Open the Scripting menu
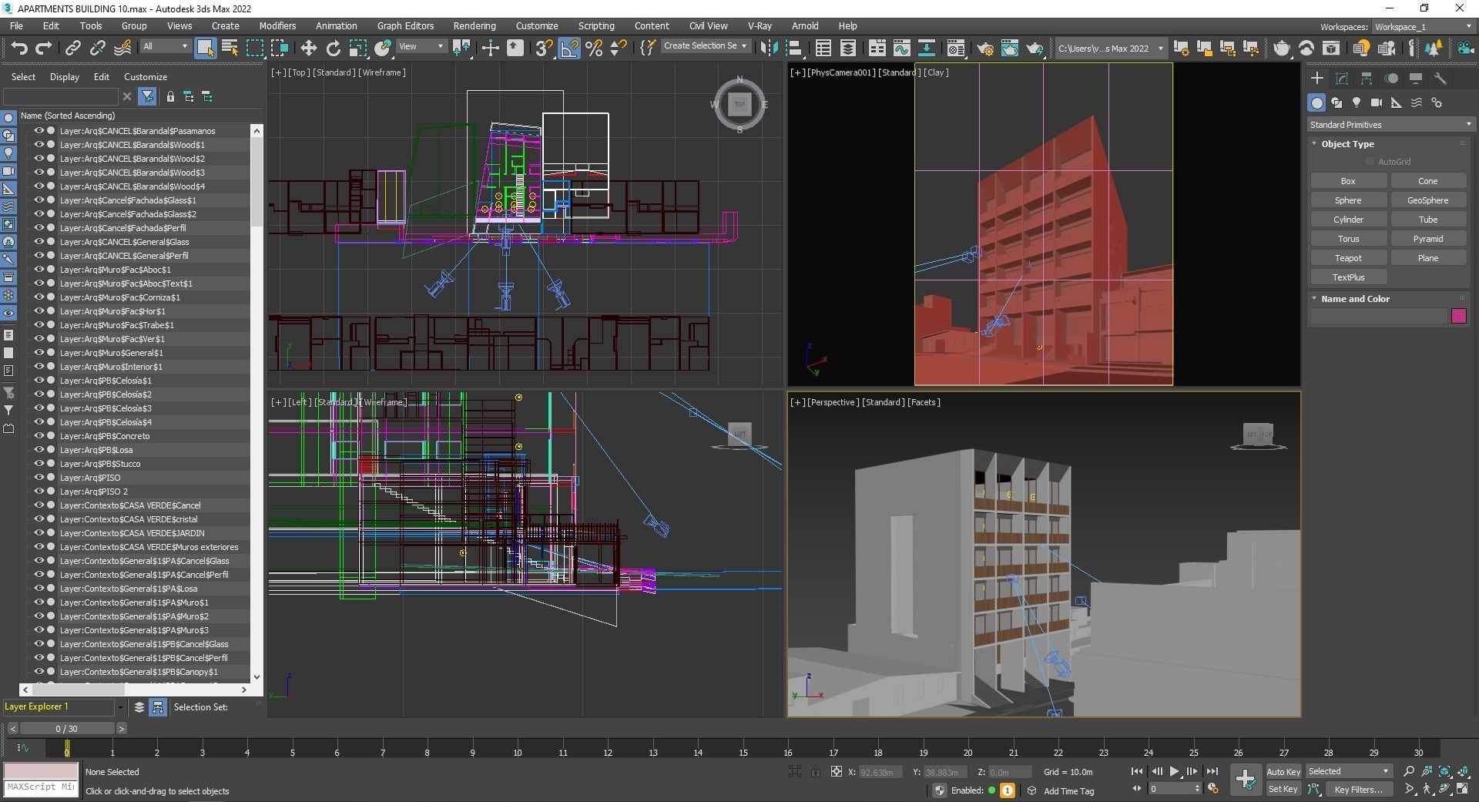1479x802 pixels. click(x=596, y=25)
